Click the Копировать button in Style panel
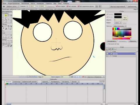 click(112, 41)
